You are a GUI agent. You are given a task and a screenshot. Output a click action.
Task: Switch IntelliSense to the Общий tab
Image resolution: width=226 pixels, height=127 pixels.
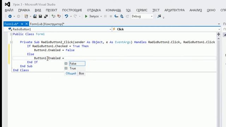tap(71, 73)
